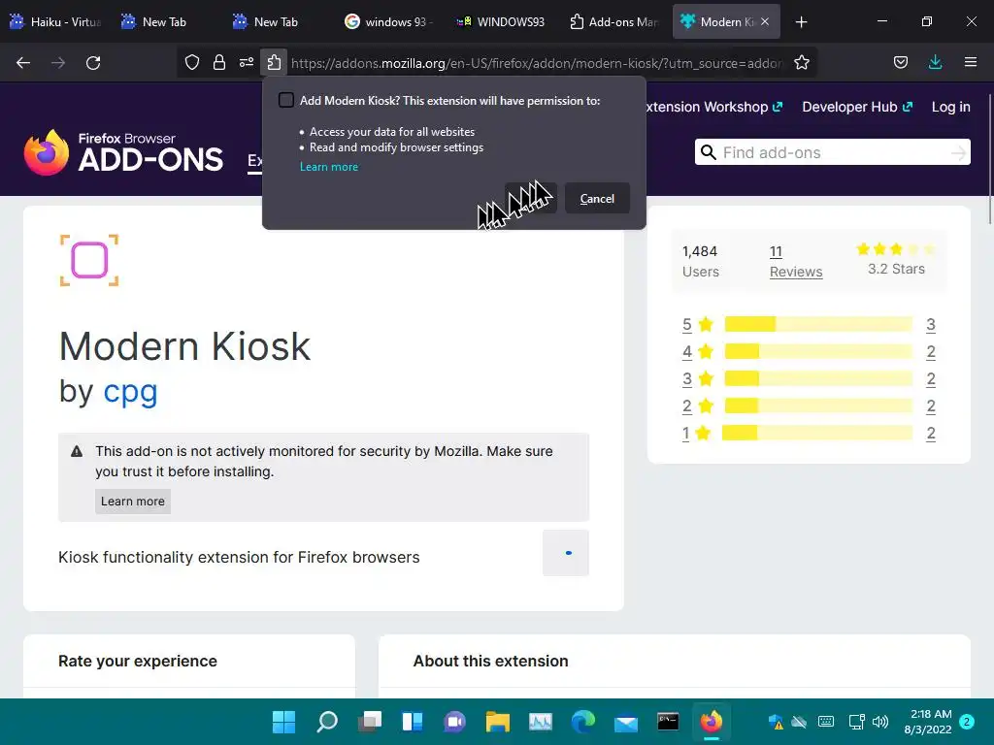Click the 4 star rating bar
Viewport: 994px width, 745px height.
[818, 351]
